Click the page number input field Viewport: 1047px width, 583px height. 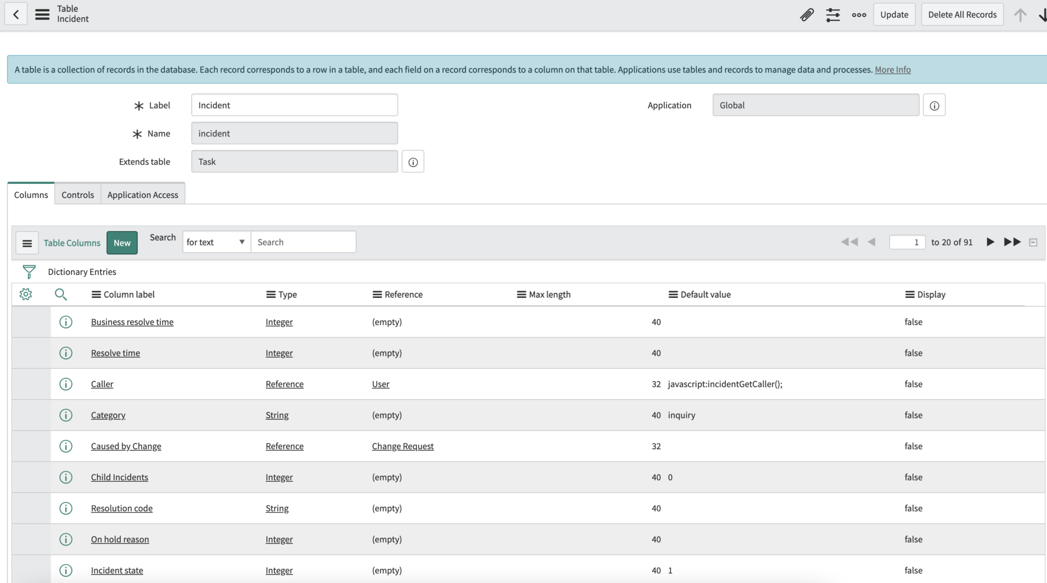pos(908,242)
